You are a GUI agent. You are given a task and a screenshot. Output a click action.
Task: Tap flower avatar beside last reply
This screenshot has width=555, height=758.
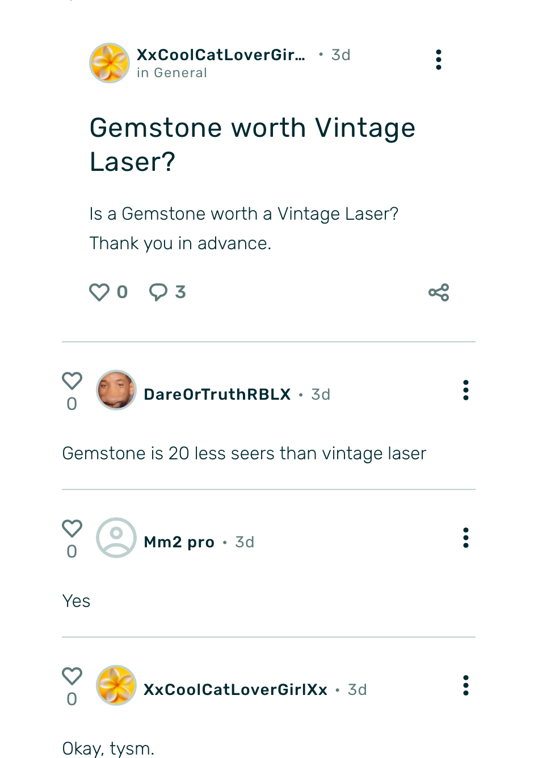116,685
